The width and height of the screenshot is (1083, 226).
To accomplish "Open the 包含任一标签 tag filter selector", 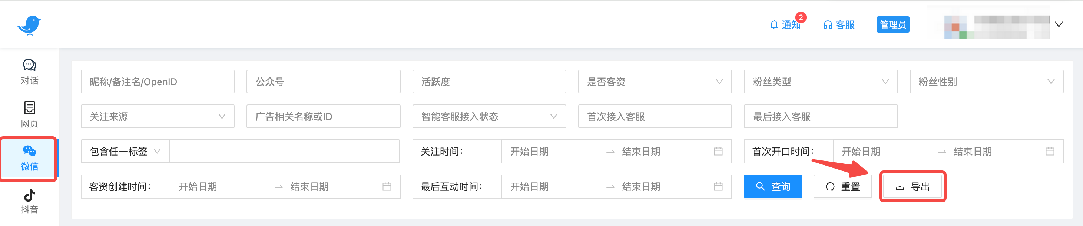I will coord(125,151).
